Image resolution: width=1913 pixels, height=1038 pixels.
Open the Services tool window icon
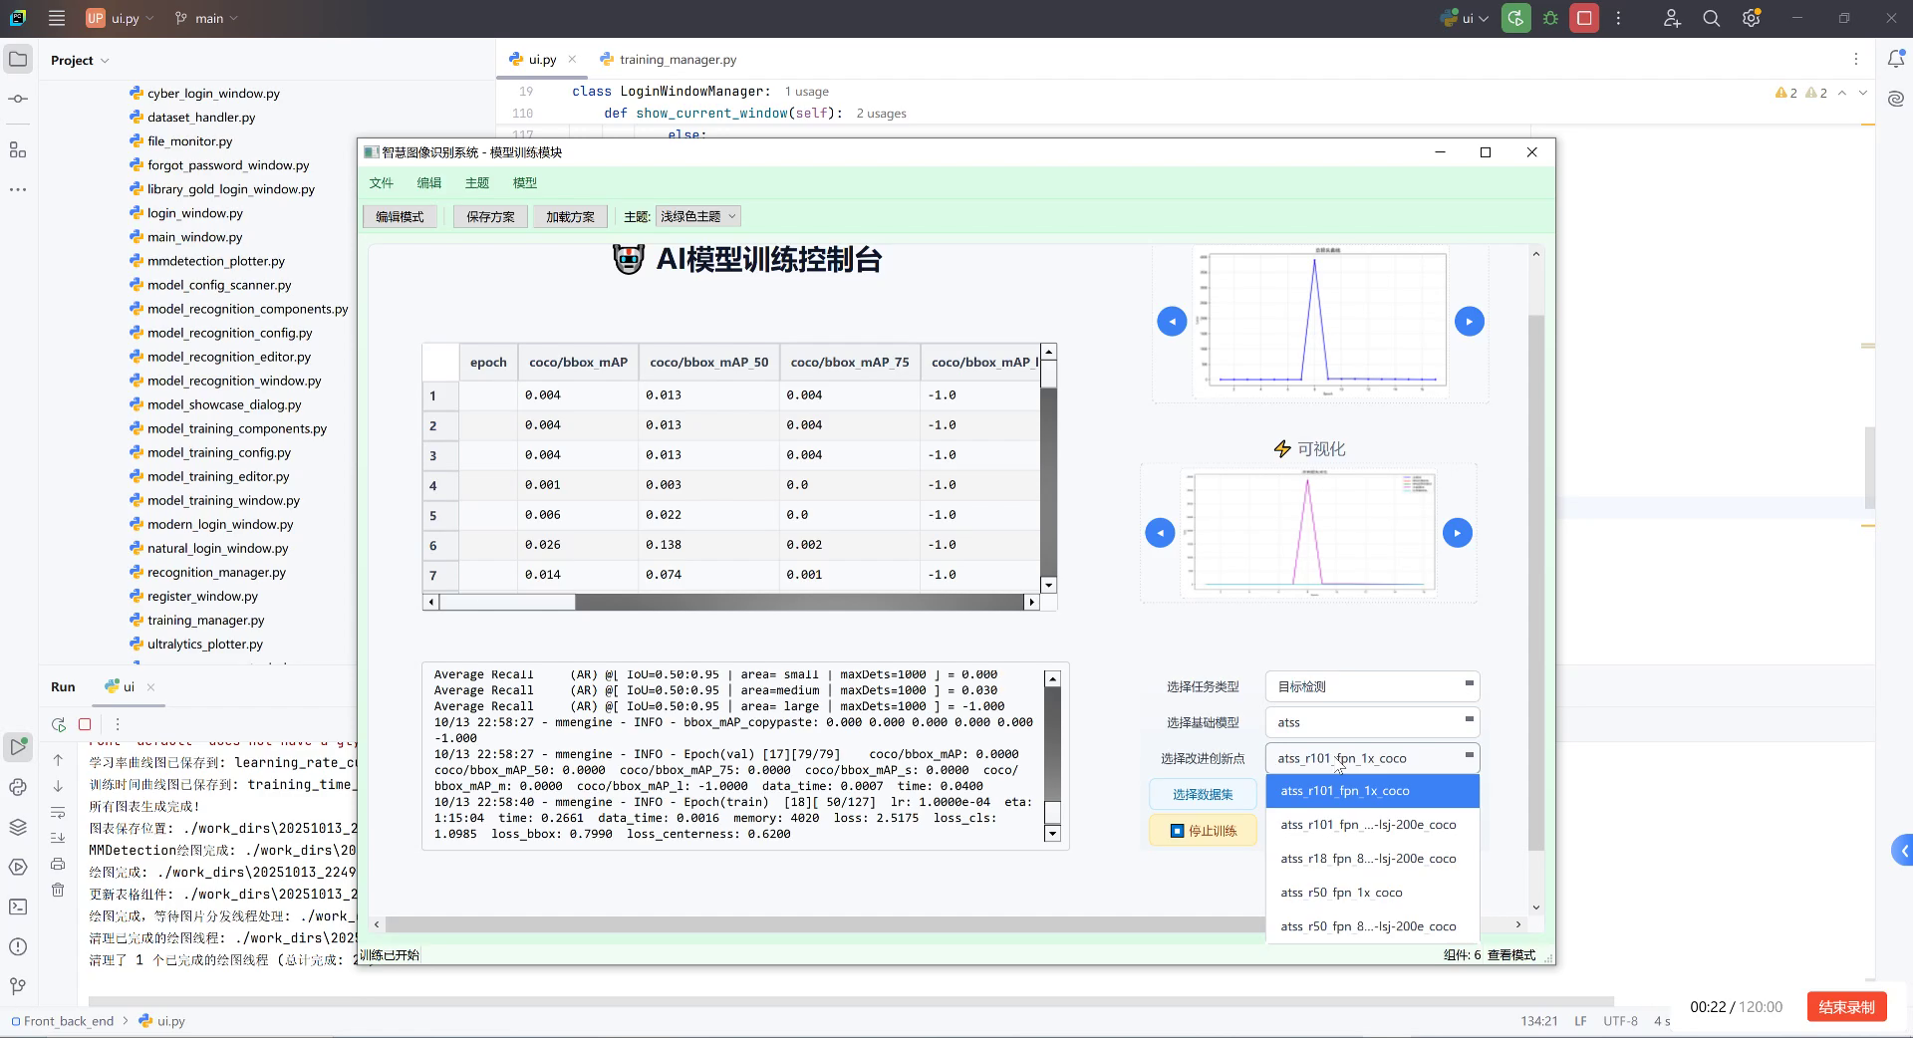point(18,867)
